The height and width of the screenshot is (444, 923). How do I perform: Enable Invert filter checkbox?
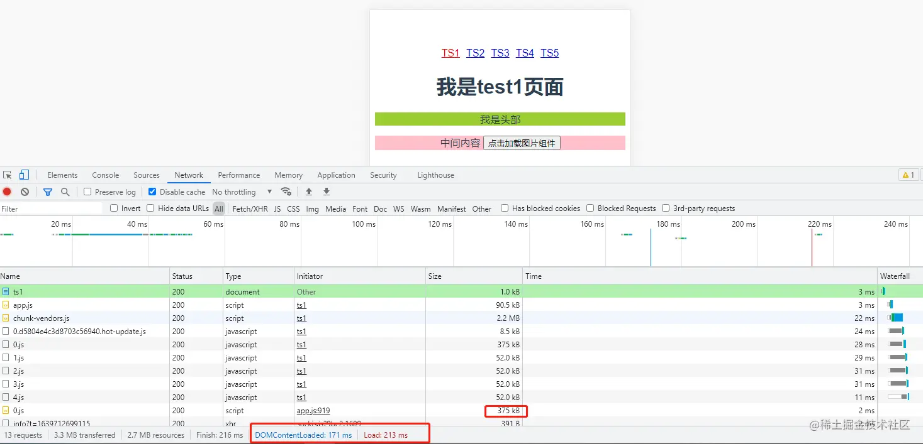[x=114, y=208]
